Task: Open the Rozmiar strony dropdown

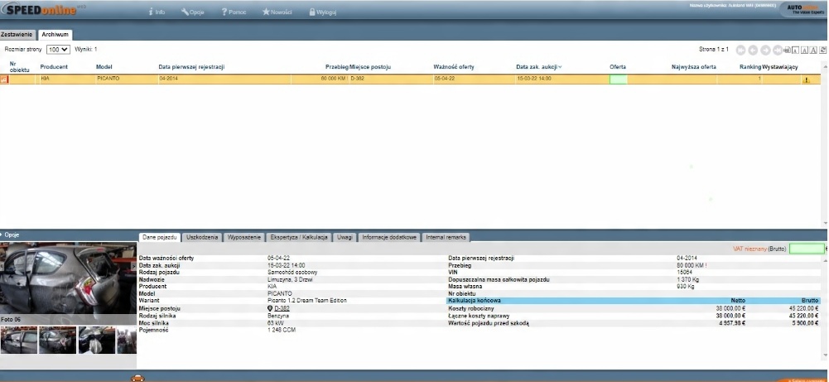Action: click(x=58, y=50)
